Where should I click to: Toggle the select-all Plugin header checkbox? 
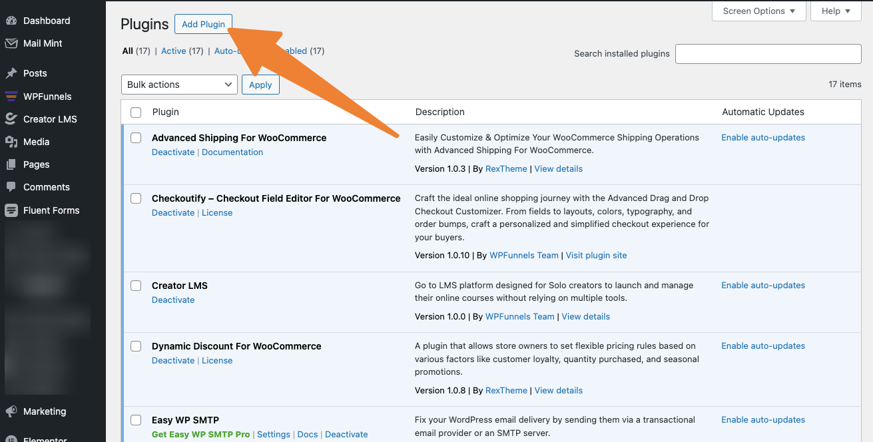(136, 112)
